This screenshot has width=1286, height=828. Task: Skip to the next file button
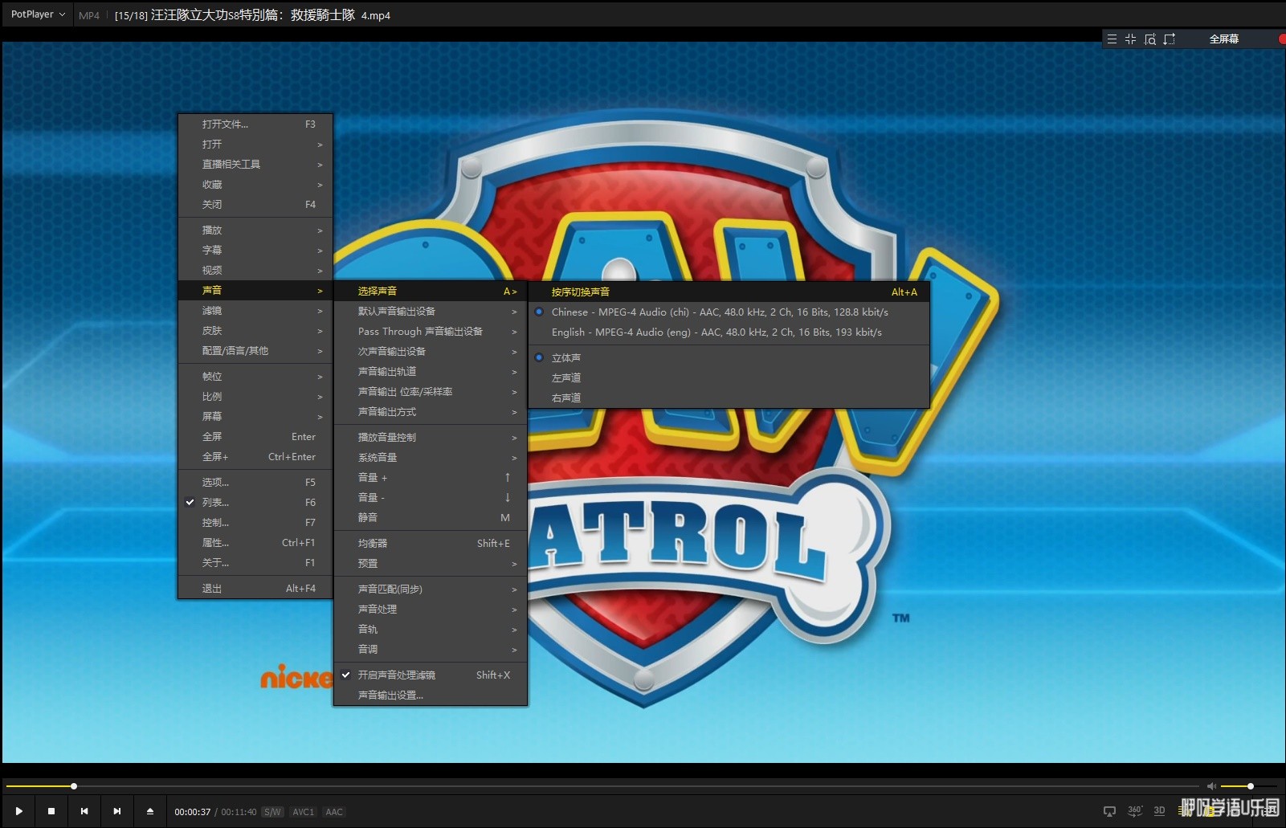117,811
